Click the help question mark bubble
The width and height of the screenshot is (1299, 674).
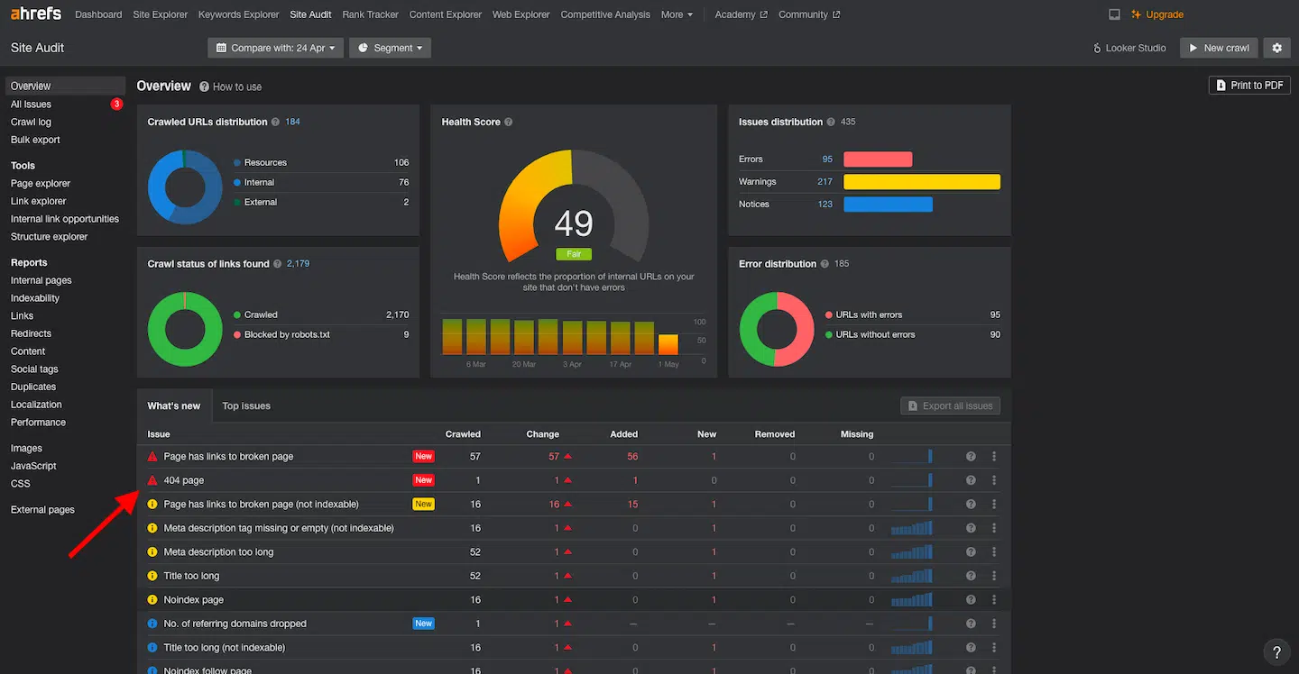1276,652
